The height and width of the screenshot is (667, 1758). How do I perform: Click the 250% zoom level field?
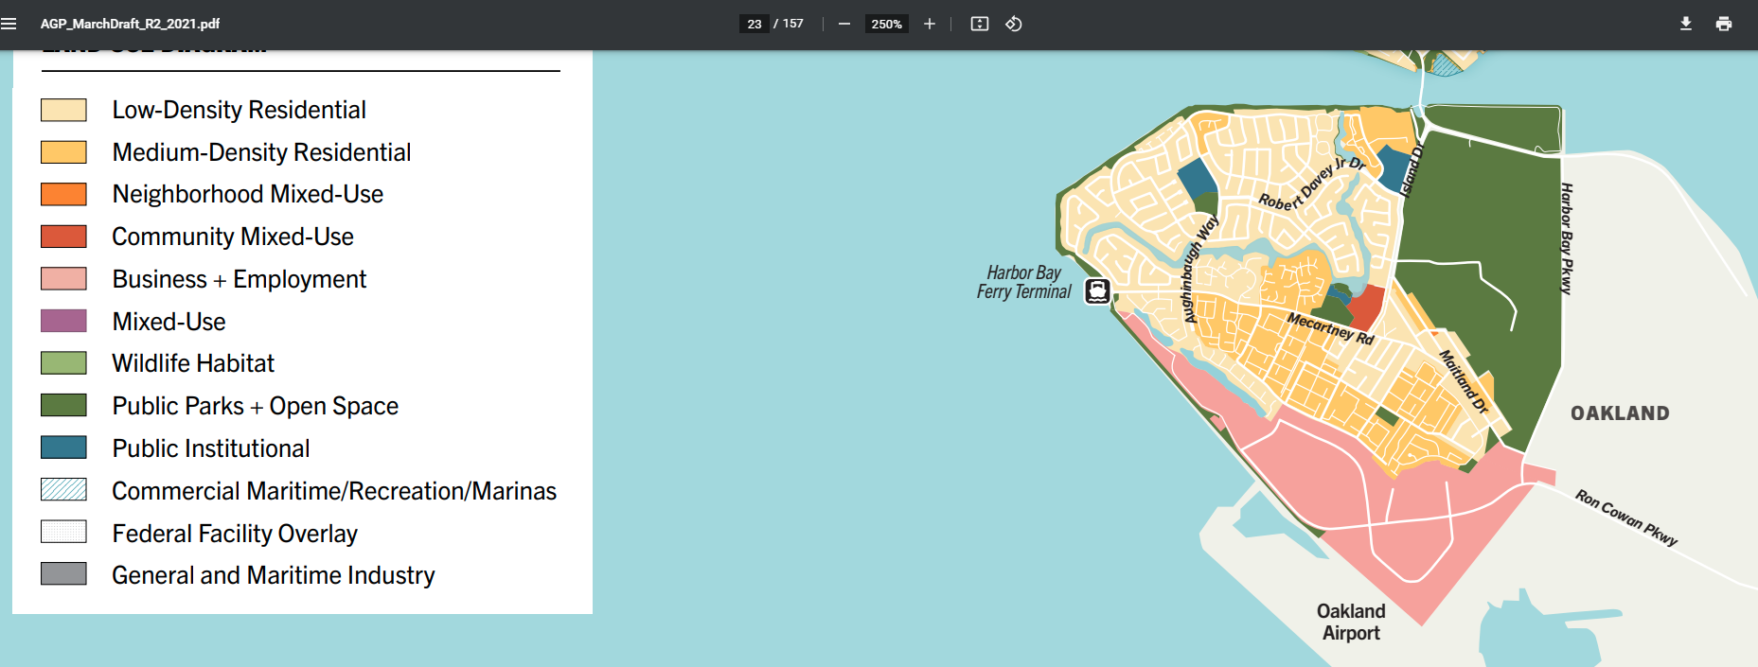[886, 24]
